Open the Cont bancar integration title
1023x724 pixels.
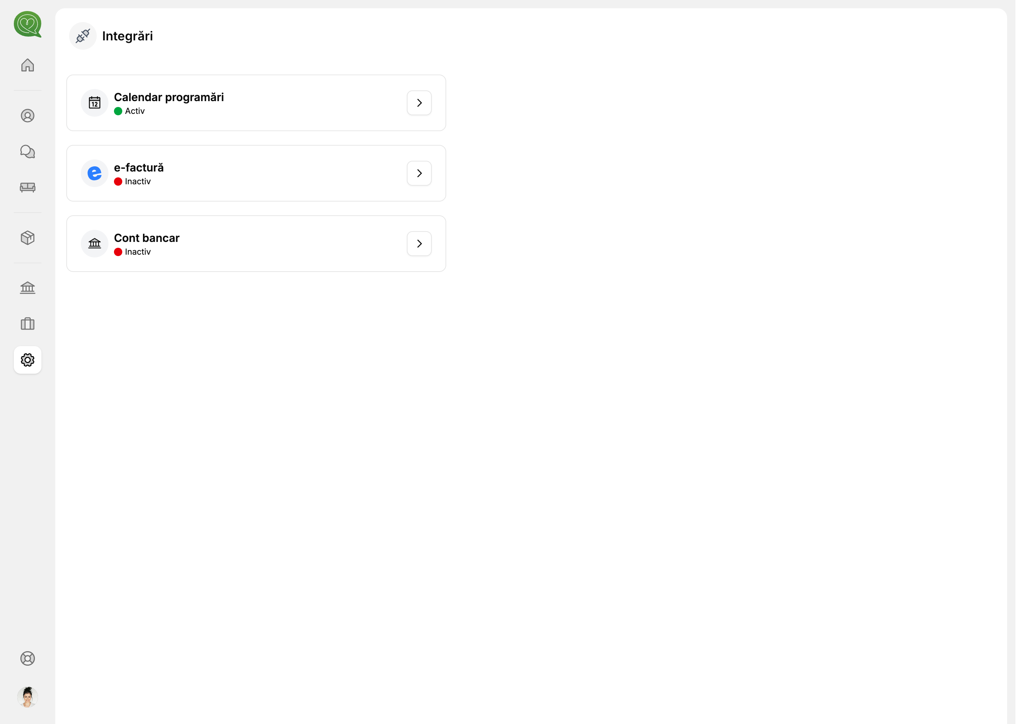click(147, 238)
